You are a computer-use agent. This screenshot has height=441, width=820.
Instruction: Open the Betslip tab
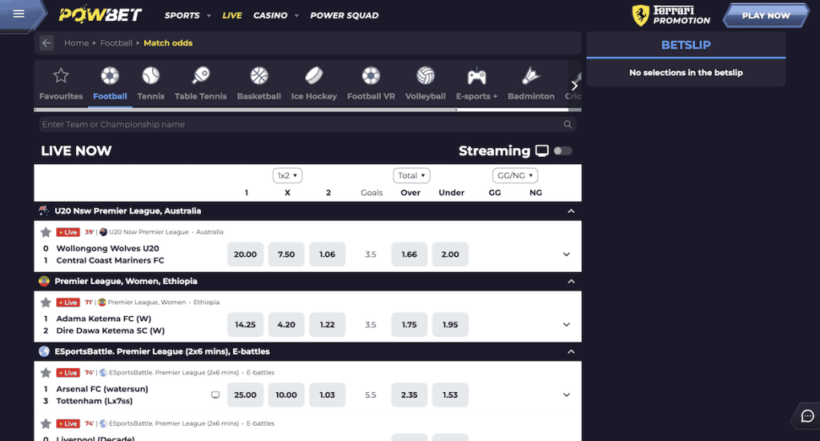[x=685, y=45]
